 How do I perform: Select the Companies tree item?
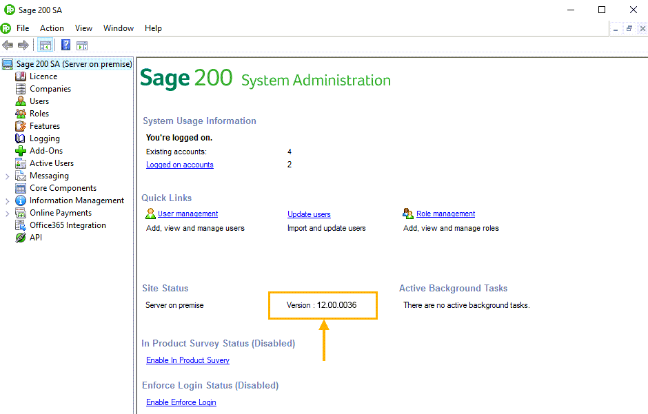(50, 89)
